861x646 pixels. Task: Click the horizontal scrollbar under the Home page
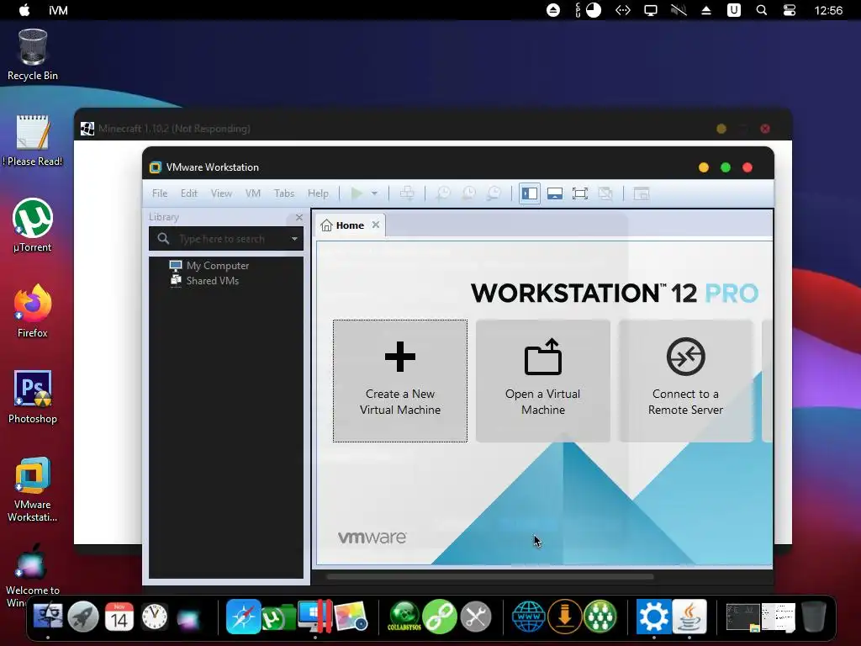pyautogui.click(x=490, y=577)
